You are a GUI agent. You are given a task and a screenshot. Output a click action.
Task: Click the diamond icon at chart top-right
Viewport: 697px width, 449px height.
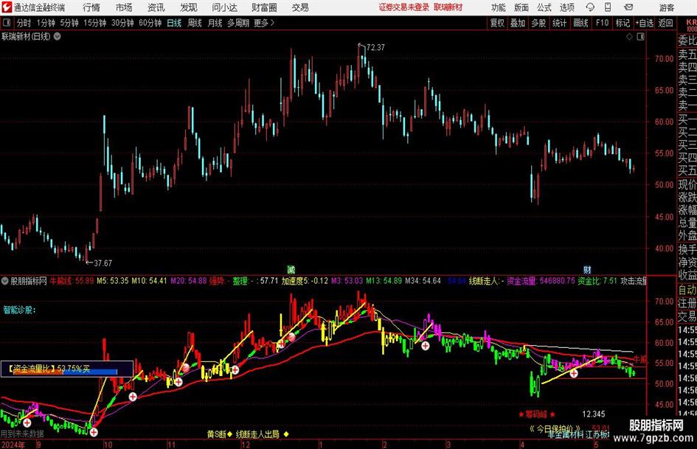629,37
